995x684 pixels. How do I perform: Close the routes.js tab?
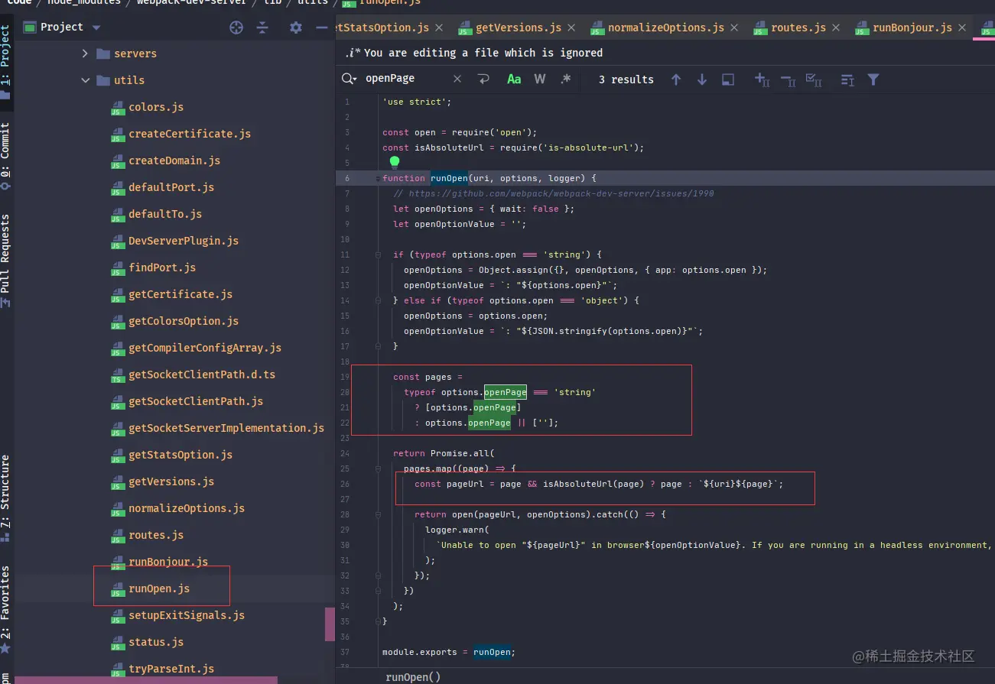(x=836, y=28)
